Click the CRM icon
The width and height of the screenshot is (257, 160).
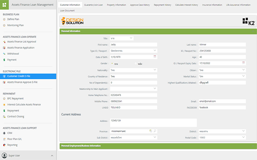click(4, 133)
